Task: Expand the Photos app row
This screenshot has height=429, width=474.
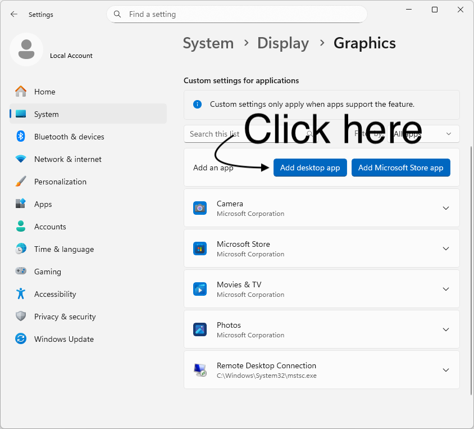Action: [445, 329]
